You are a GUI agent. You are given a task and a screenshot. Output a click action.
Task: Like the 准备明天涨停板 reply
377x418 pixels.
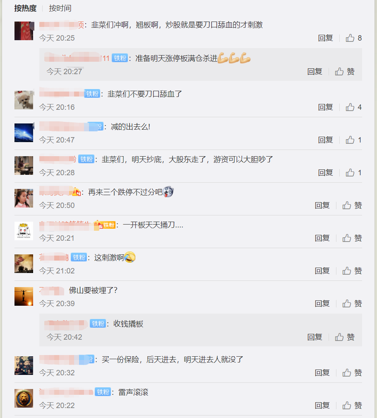345,71
